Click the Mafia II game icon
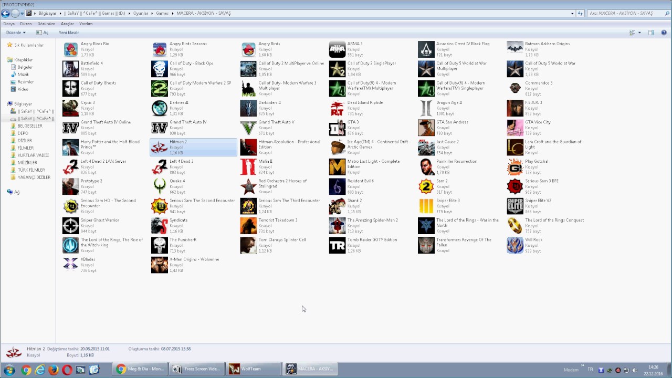The image size is (672, 378). point(248,167)
